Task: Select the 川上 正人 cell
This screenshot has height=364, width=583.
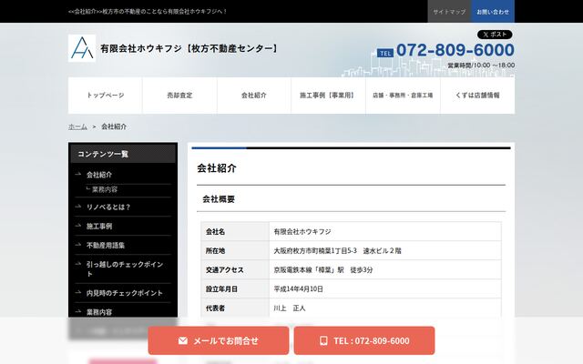Action: tap(385, 308)
